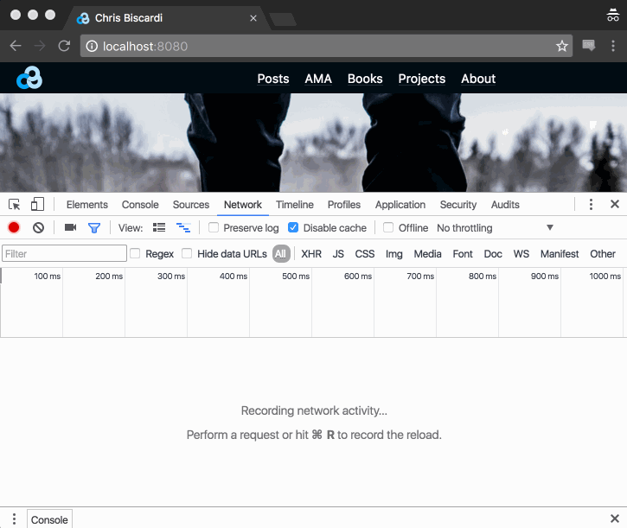Filter requests by CSS
This screenshot has width=627, height=528.
pos(365,254)
